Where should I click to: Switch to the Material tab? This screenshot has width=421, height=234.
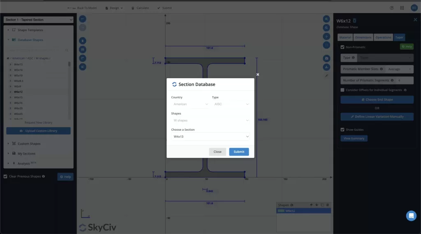(x=345, y=37)
